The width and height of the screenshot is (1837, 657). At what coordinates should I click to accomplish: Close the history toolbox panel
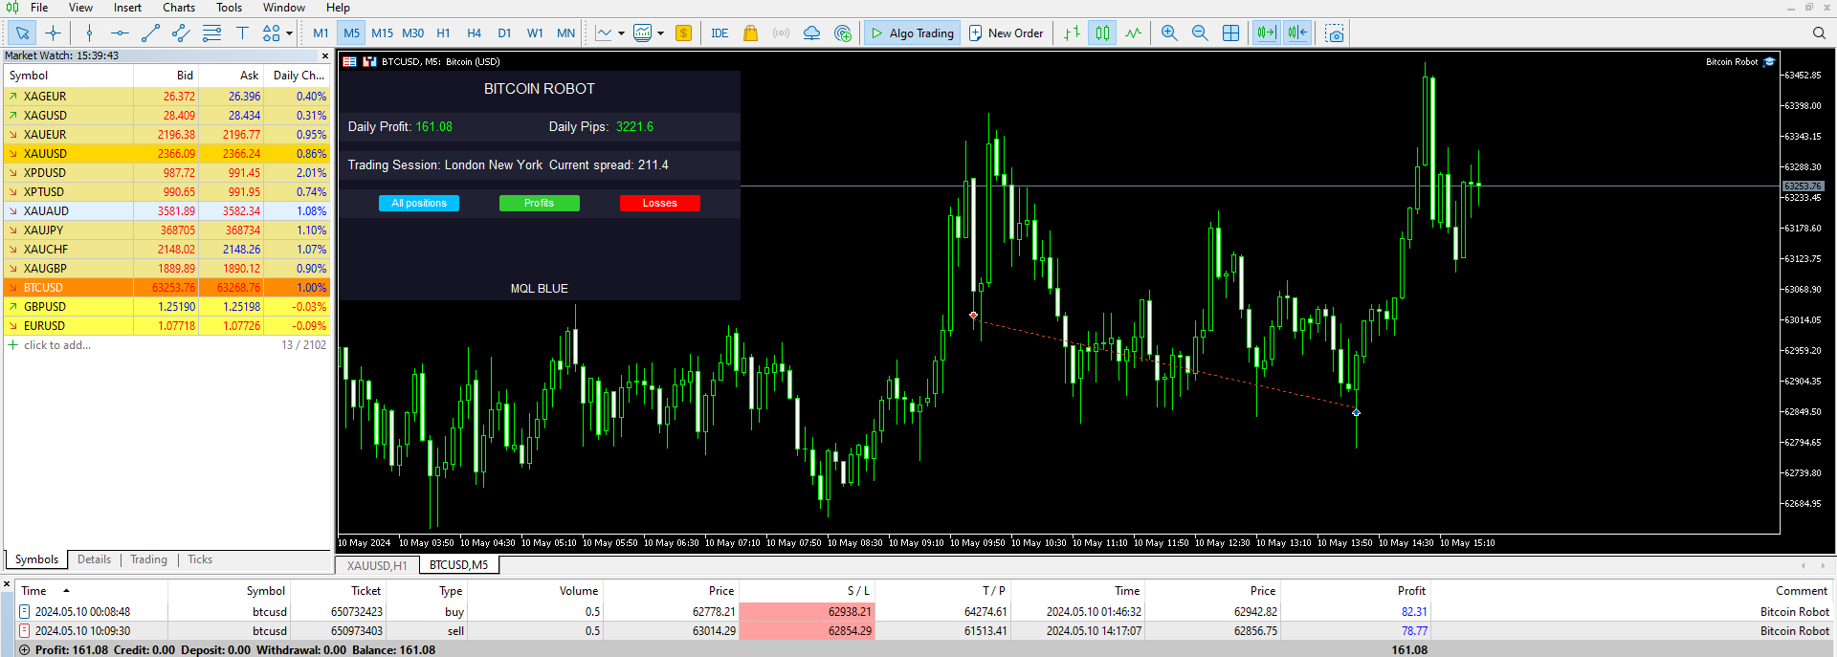coord(7,583)
